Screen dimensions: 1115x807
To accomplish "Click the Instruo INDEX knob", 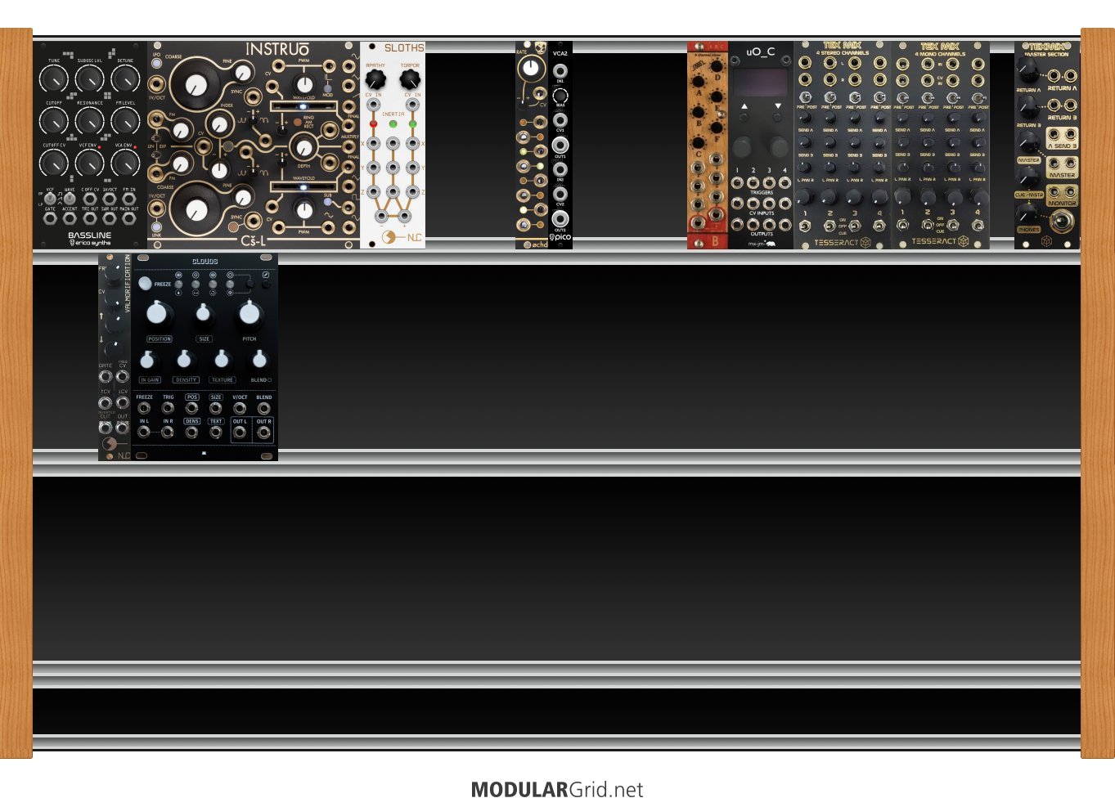I will pyautogui.click(x=219, y=124).
